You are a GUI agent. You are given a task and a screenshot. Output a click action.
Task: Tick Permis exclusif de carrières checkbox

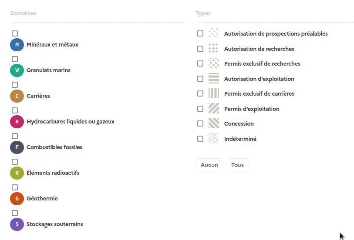pyautogui.click(x=200, y=93)
